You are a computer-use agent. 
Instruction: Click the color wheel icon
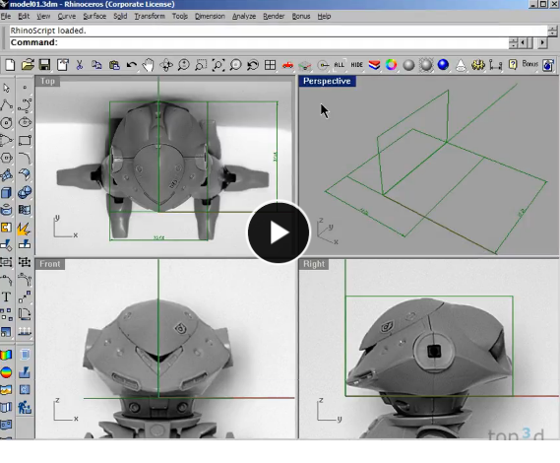[391, 65]
